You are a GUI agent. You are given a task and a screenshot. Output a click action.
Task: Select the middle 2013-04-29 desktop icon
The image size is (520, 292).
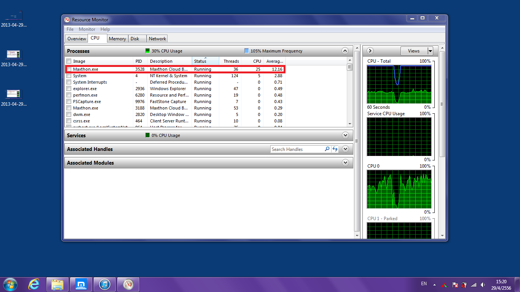point(14,58)
